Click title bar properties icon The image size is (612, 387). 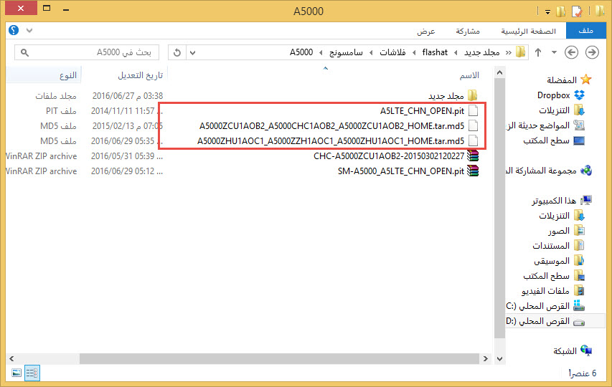pyautogui.click(x=576, y=11)
